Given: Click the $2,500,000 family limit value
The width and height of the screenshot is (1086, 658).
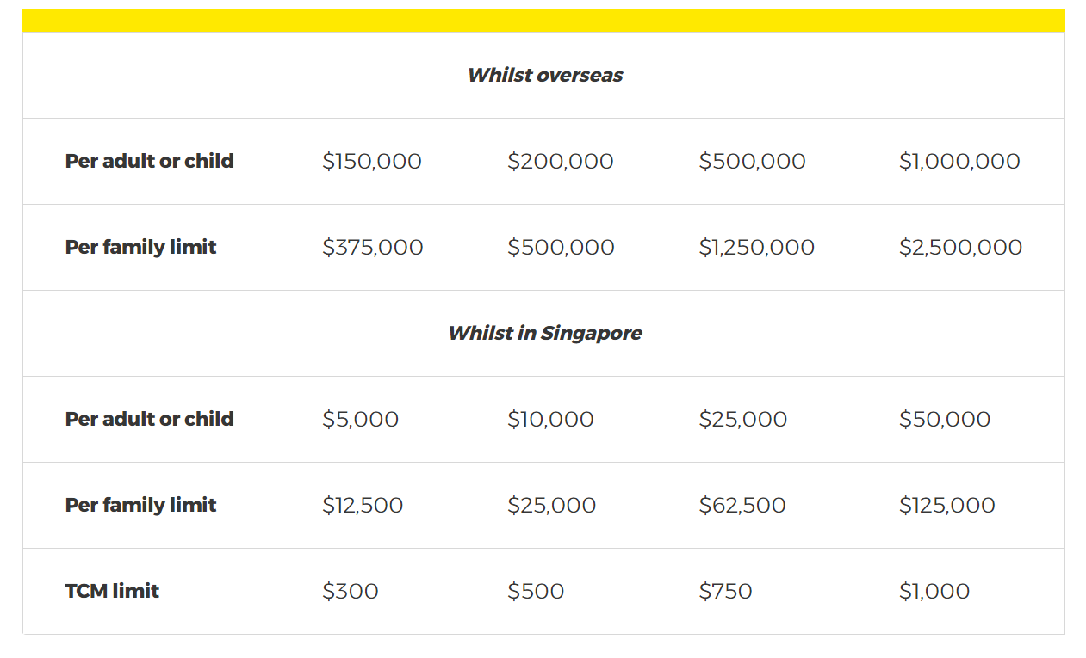Looking at the screenshot, I should pos(961,247).
